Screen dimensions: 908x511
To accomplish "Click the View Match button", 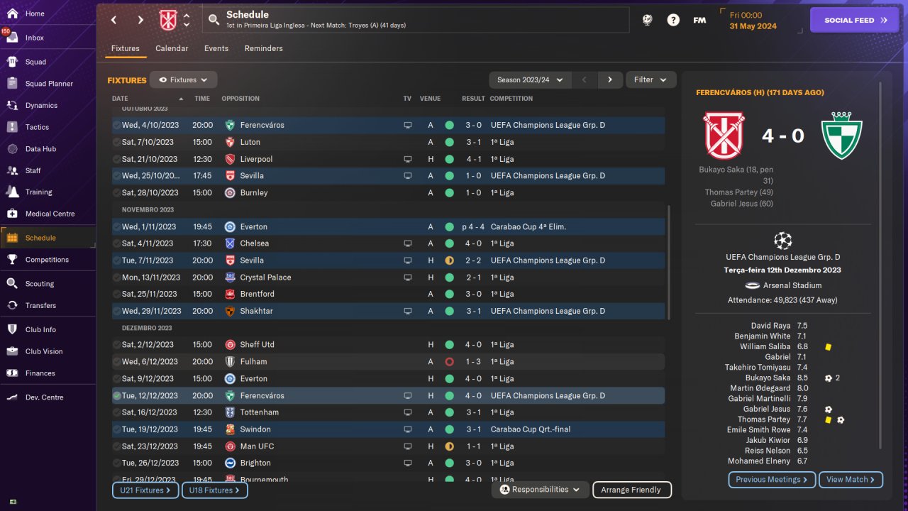I will point(851,480).
